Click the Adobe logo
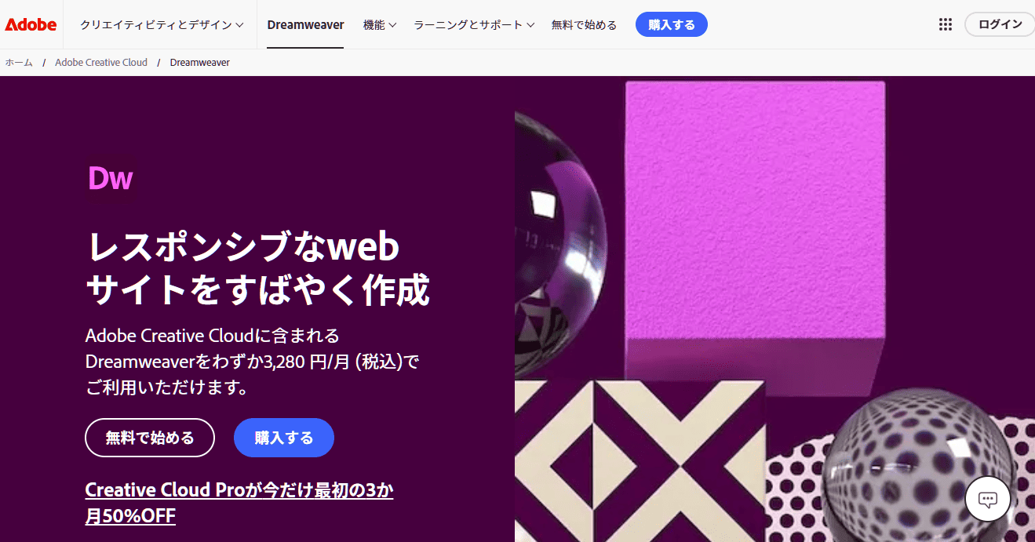The height and width of the screenshot is (542, 1035). 31,24
